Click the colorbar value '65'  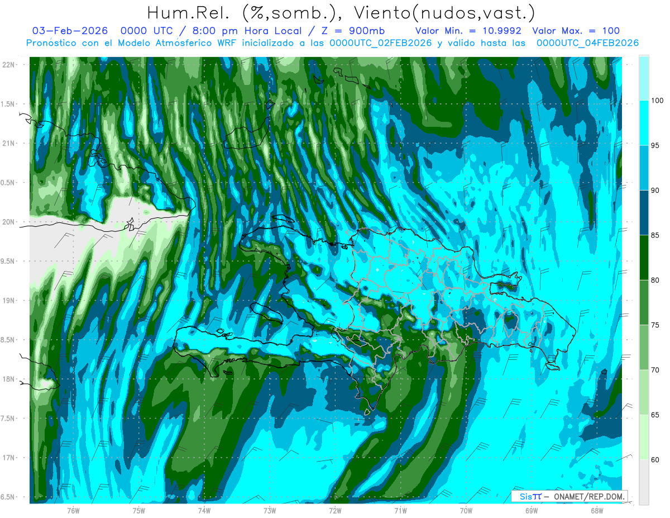tap(655, 415)
